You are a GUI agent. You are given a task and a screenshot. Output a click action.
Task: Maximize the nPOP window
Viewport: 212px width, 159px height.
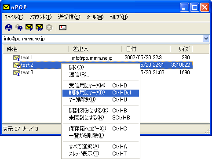pyautogui.click(x=194, y=7)
